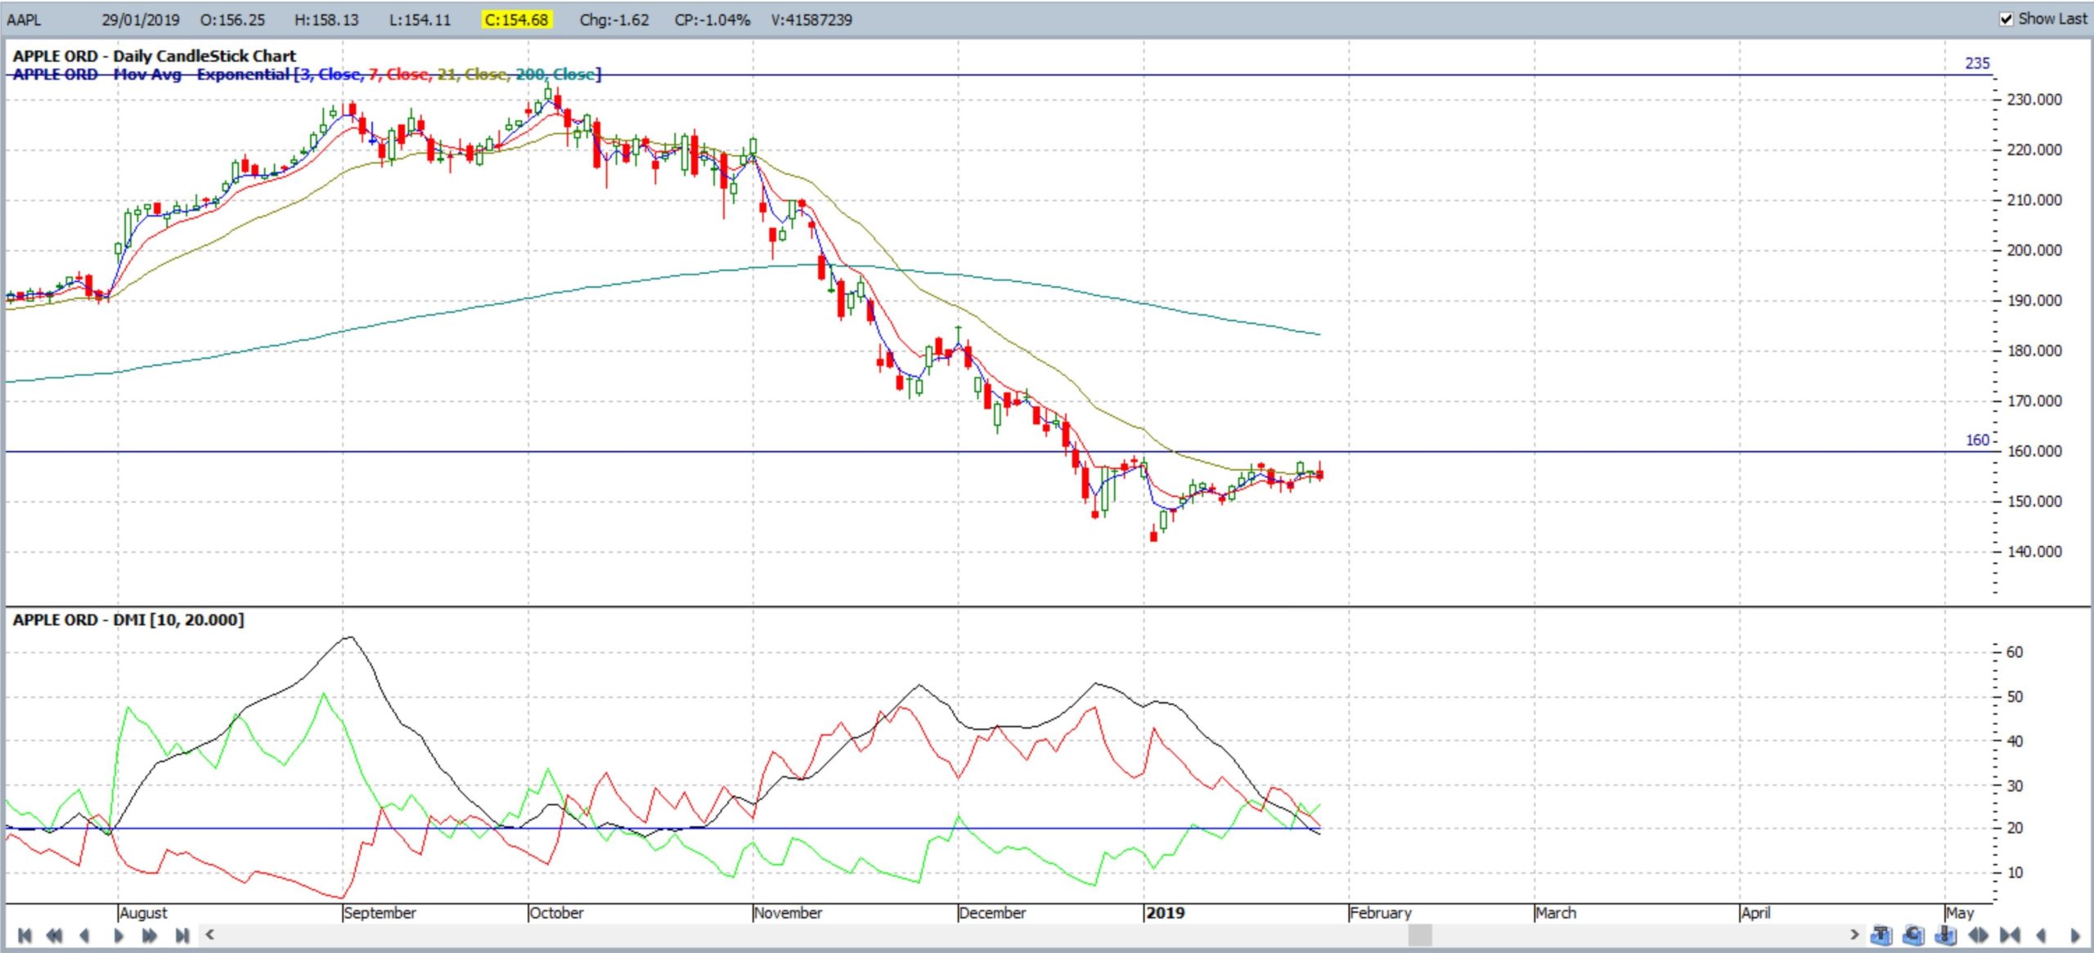This screenshot has width=2094, height=953.
Task: Step forward one bar with the right arrow
Action: point(118,935)
